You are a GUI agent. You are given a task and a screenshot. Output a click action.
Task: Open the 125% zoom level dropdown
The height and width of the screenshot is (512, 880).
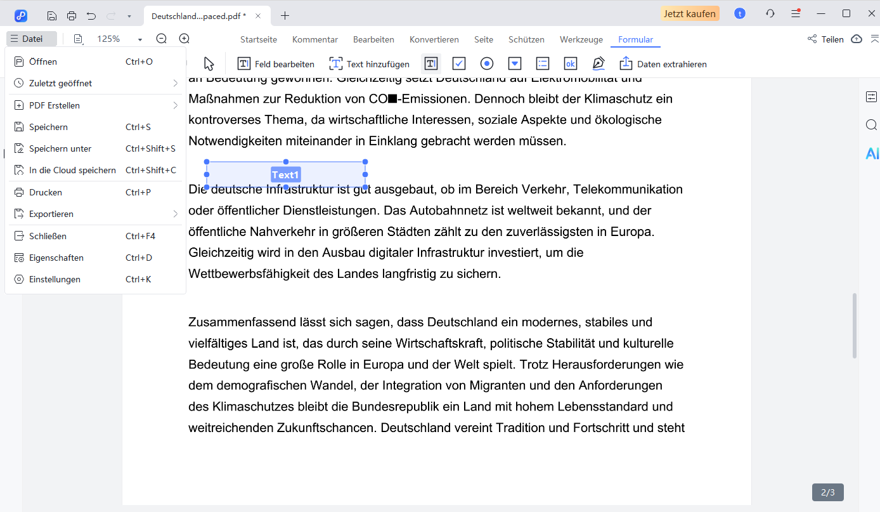point(139,39)
